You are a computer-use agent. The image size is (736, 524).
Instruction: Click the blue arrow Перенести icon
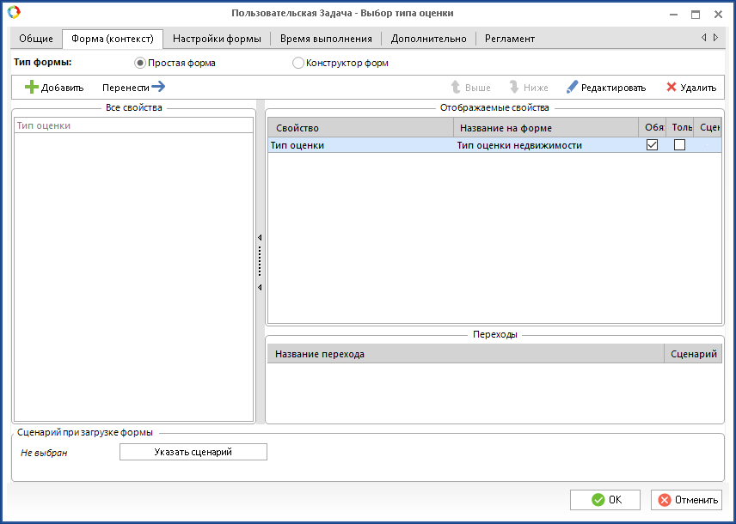point(158,87)
